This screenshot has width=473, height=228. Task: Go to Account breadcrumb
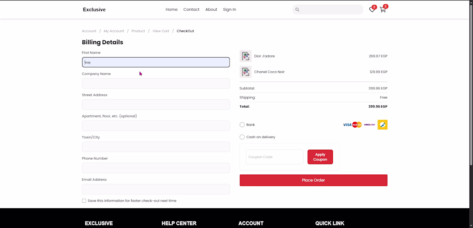pyautogui.click(x=89, y=31)
